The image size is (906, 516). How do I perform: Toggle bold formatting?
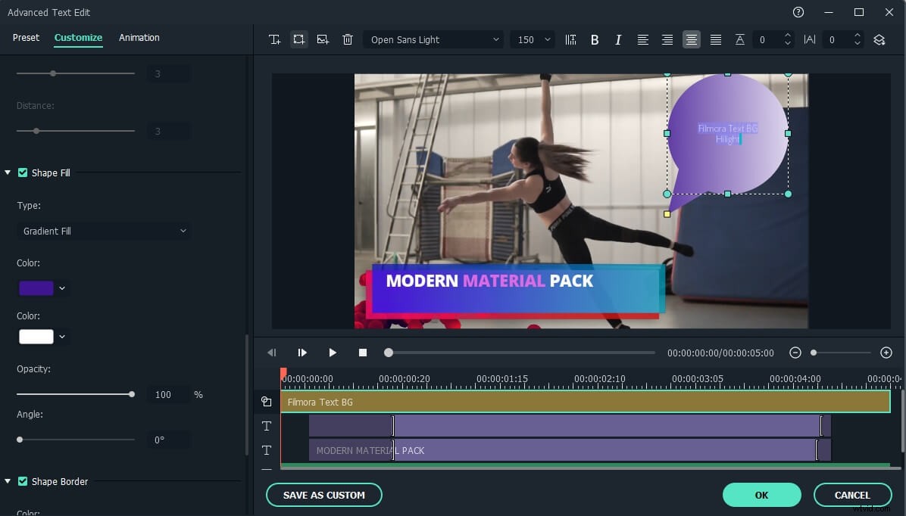[595, 39]
